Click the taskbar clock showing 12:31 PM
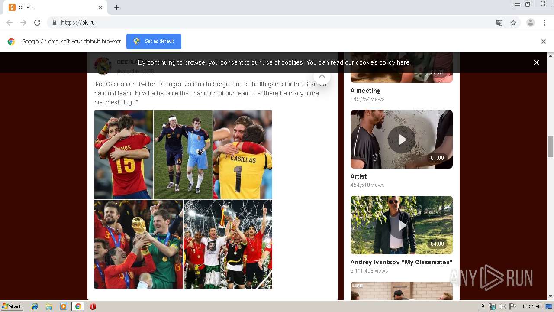This screenshot has height=312, width=554. click(x=532, y=306)
